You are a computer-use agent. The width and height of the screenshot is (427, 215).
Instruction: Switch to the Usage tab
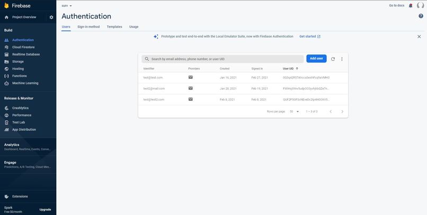134,26
